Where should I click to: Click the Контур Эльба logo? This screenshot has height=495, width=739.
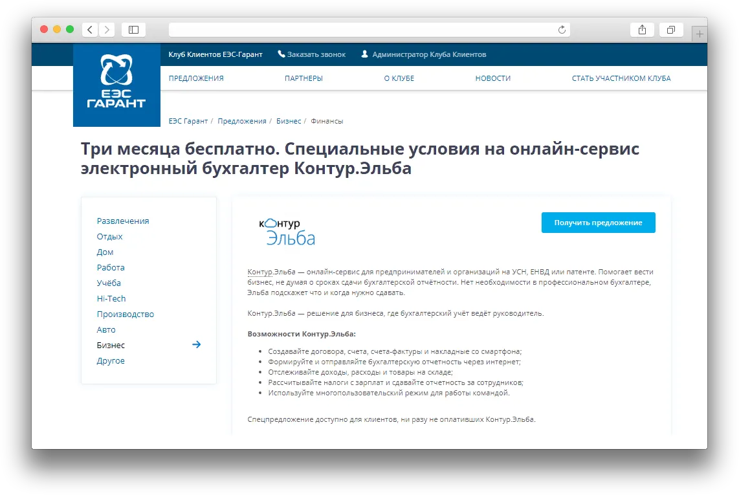click(x=287, y=232)
